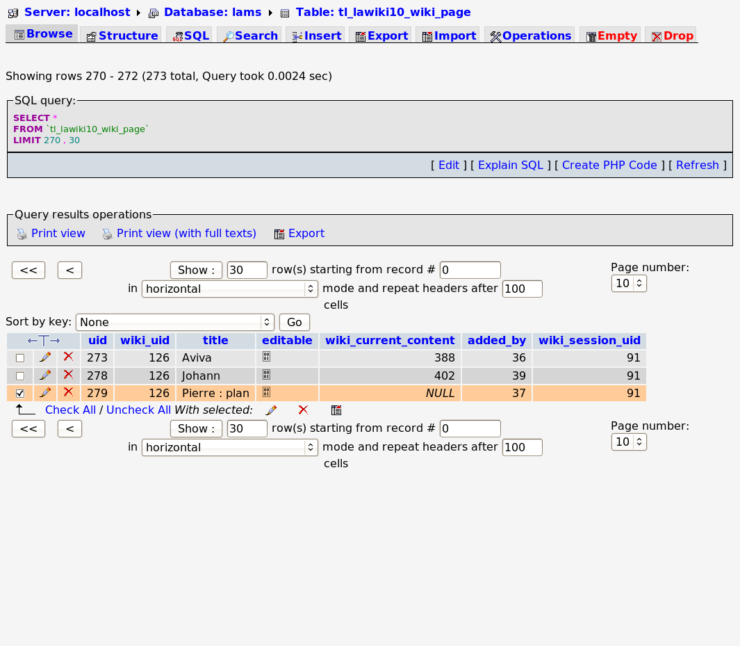This screenshot has height=646, width=740.
Task: Click the Explain SQL link
Action: tap(510, 165)
